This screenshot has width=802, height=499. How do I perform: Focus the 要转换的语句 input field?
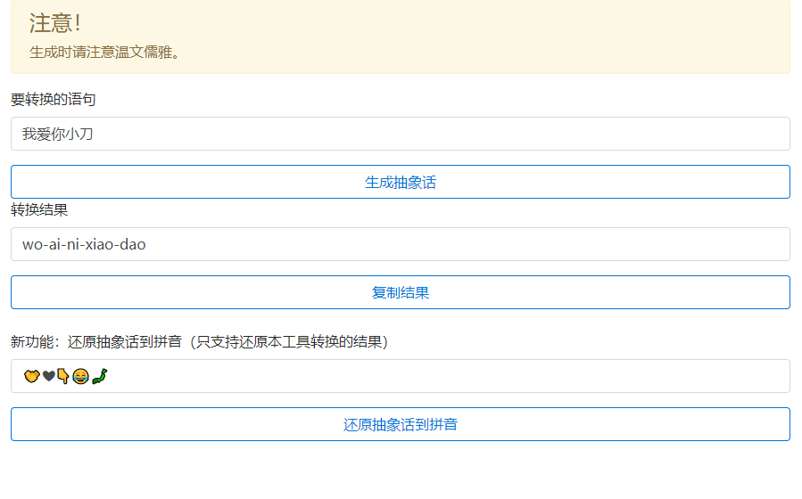[x=446, y=134]
